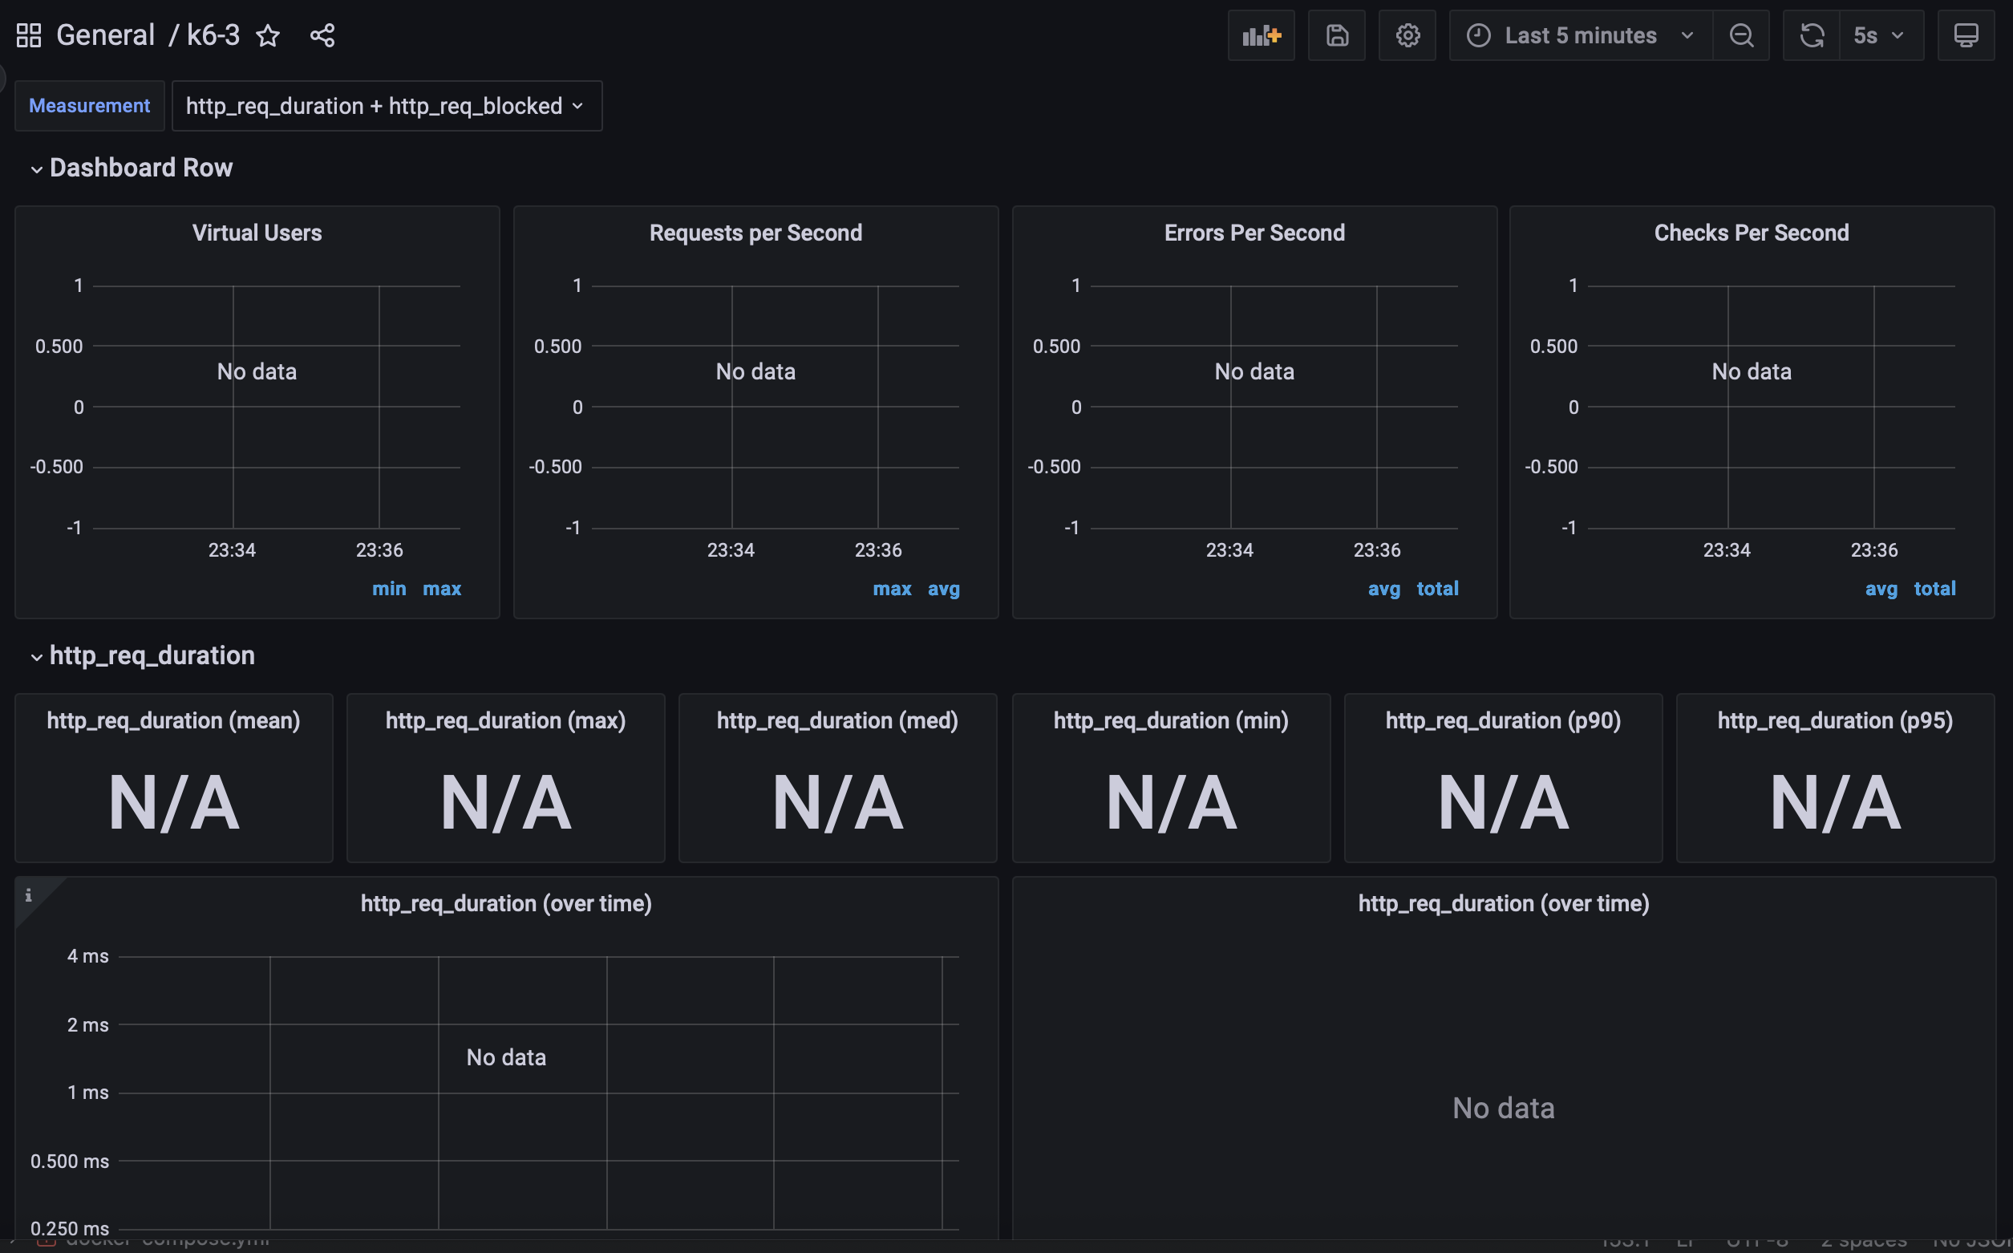2013x1253 pixels.
Task: Open the General folder breadcrumb
Action: (105, 35)
